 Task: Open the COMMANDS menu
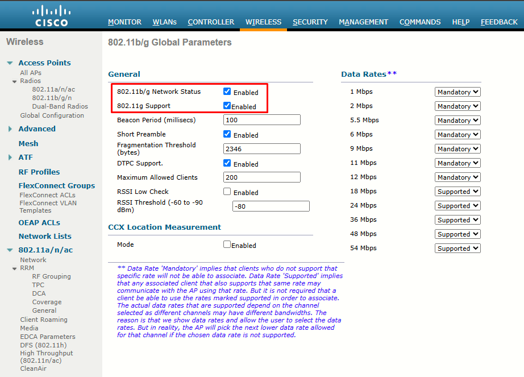[420, 22]
